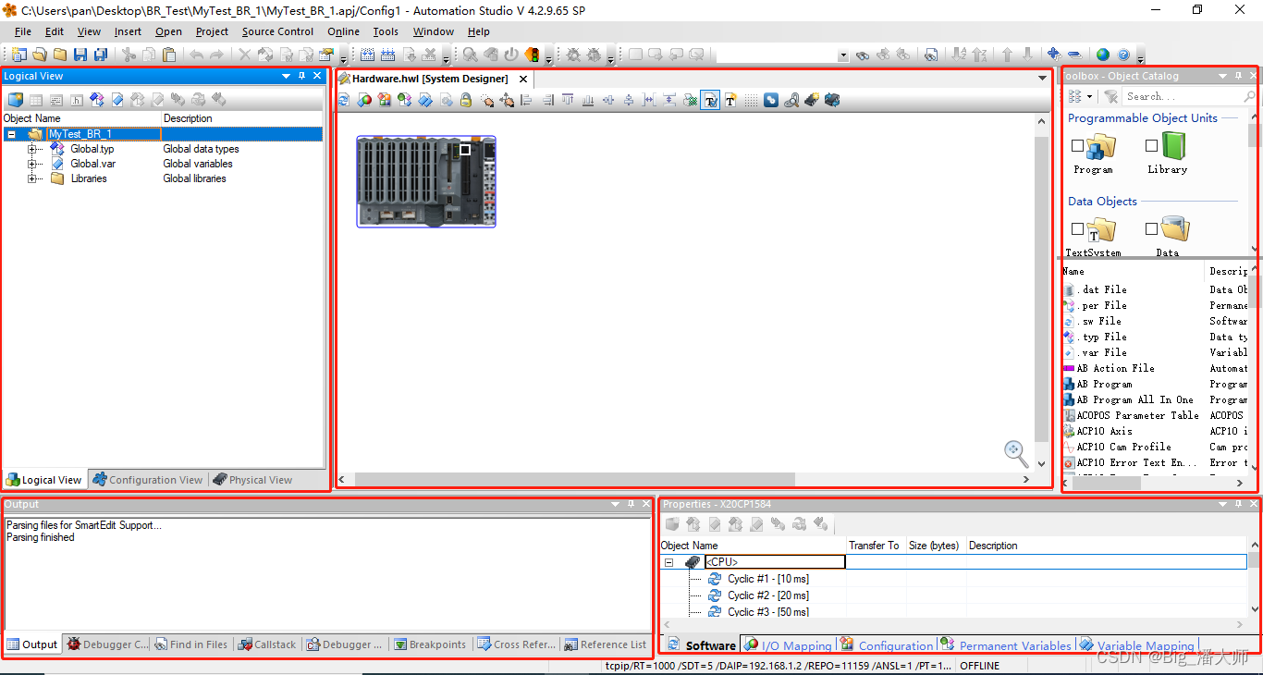Click the Undo arrow icon
The height and width of the screenshot is (675, 1263).
(197, 55)
